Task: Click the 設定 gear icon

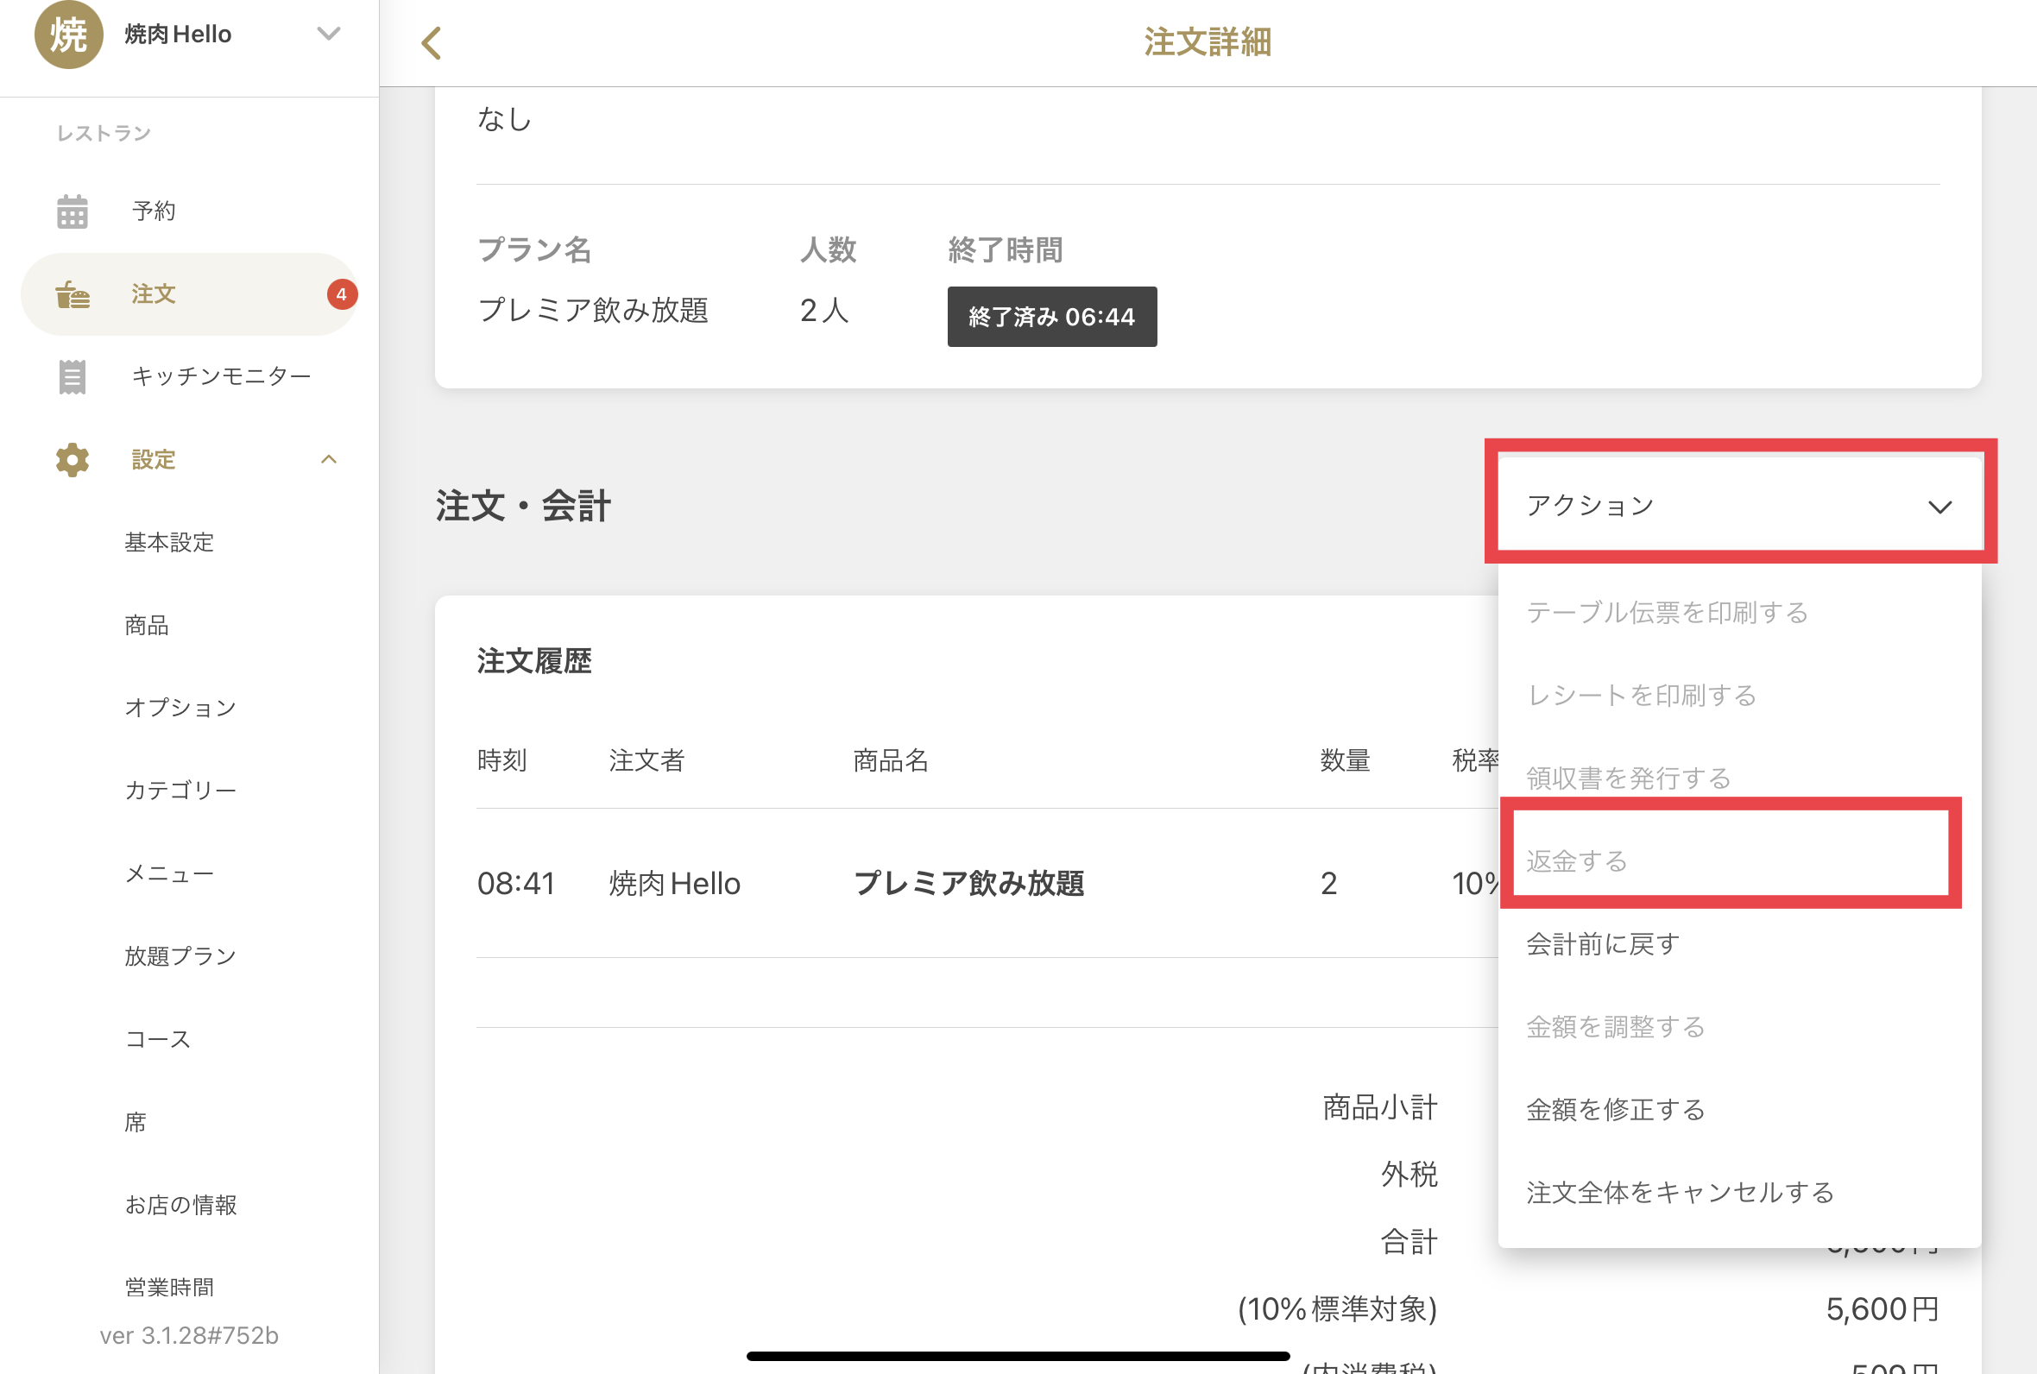Action: (71, 459)
